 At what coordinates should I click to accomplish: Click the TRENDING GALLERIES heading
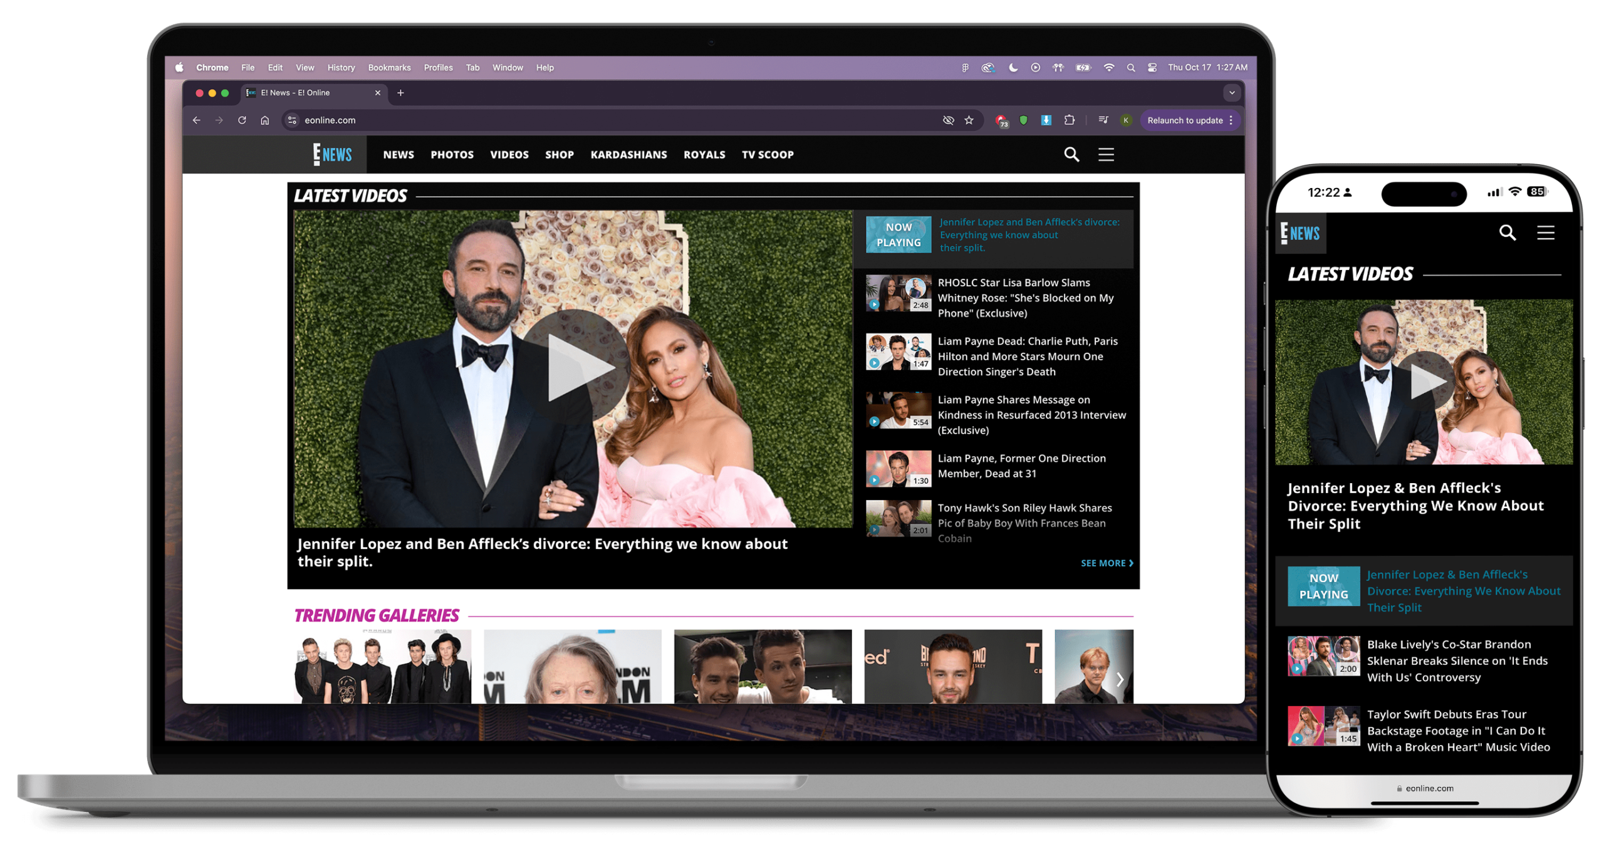[376, 615]
